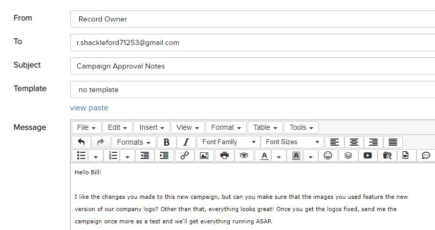Click the Redo arrow icon
435x230 pixels.
(x=101, y=142)
